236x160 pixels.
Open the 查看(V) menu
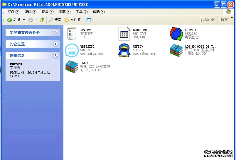tap(47, 12)
